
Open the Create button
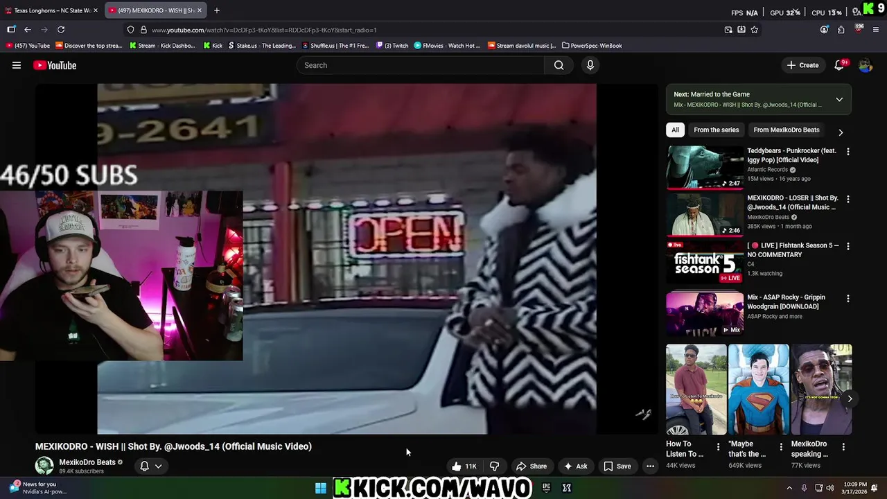tap(803, 65)
